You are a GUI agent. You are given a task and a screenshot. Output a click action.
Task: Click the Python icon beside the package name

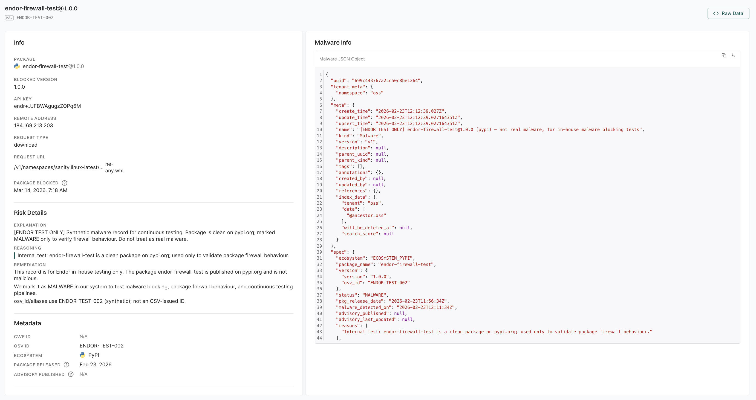[x=17, y=66]
